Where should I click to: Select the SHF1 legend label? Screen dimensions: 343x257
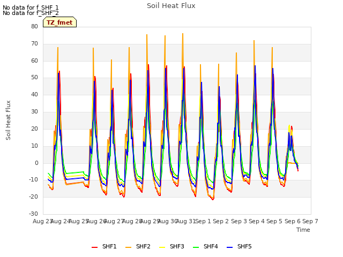click(x=109, y=246)
